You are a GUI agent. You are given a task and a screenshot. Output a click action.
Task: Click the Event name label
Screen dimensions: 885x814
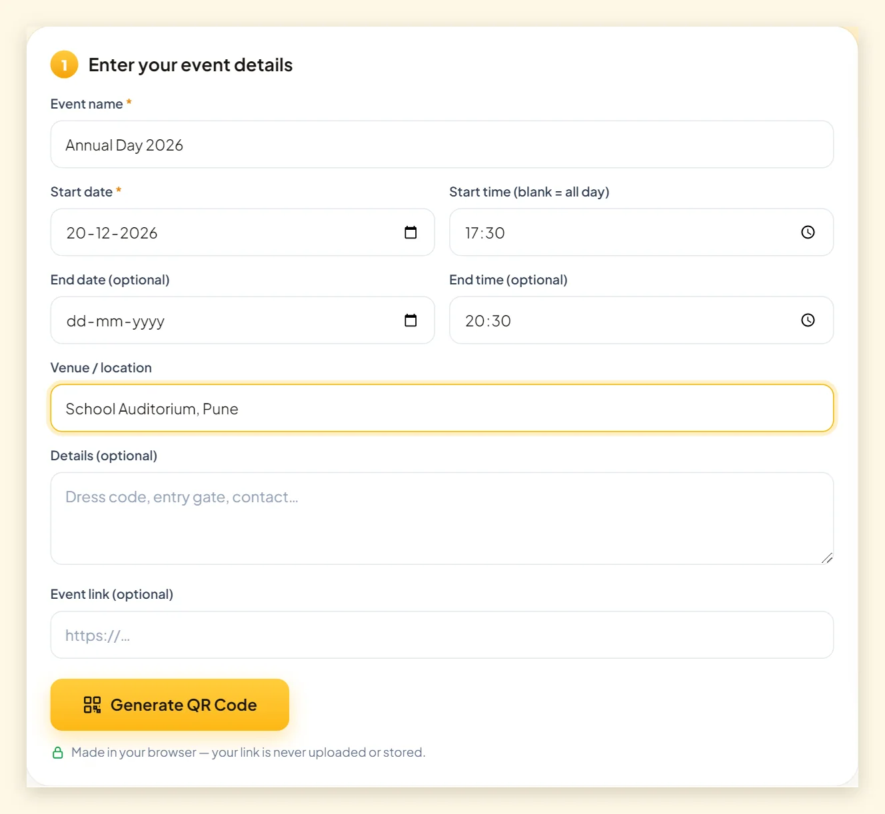(x=87, y=104)
